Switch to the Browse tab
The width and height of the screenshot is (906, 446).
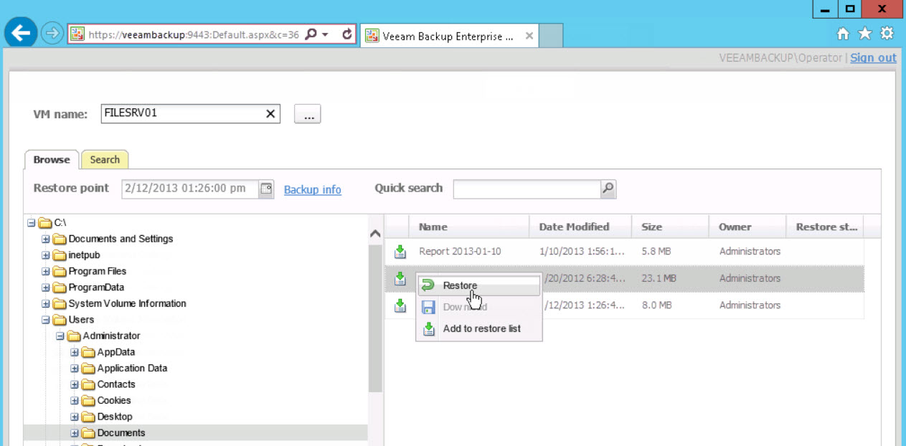click(52, 160)
